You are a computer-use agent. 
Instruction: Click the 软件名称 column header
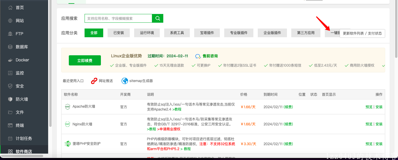click(x=71, y=95)
